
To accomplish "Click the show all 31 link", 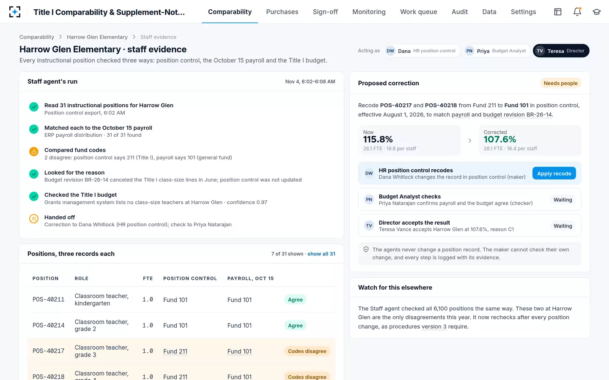I will tap(321, 254).
